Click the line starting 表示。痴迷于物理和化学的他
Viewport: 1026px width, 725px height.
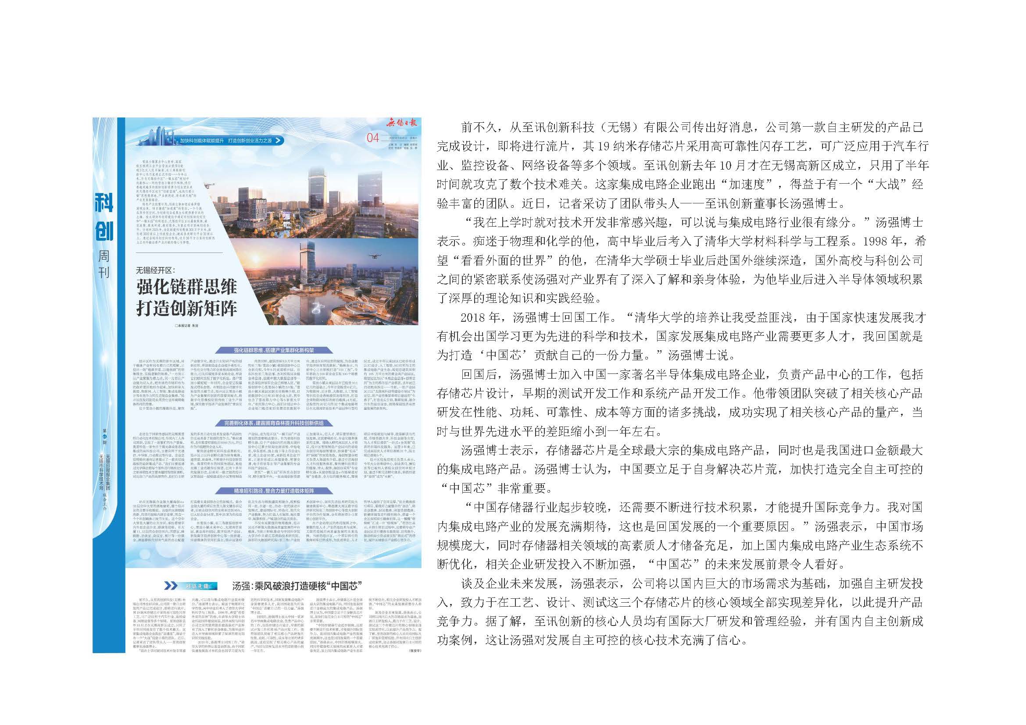click(682, 242)
